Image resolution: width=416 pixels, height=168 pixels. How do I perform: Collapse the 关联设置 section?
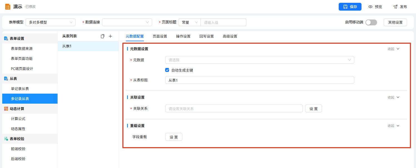tap(393, 97)
